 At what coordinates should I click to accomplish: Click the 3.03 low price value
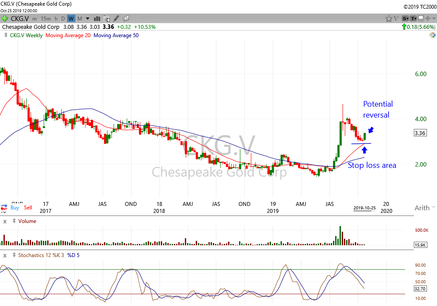95,27
